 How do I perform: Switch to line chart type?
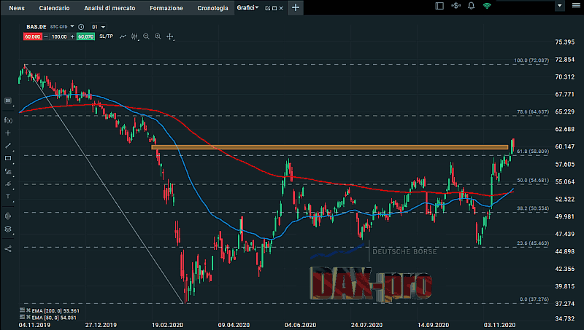pyautogui.click(x=123, y=36)
